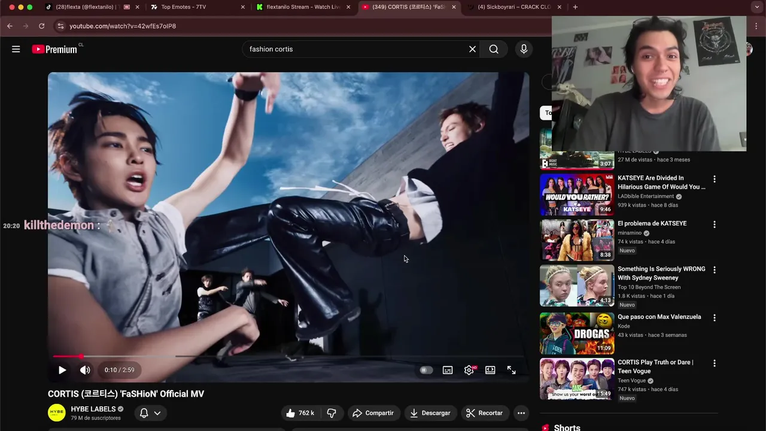Screen dimensions: 766x431
Task: Open HYBE LABELS channel name link
Action: [x=93, y=409]
